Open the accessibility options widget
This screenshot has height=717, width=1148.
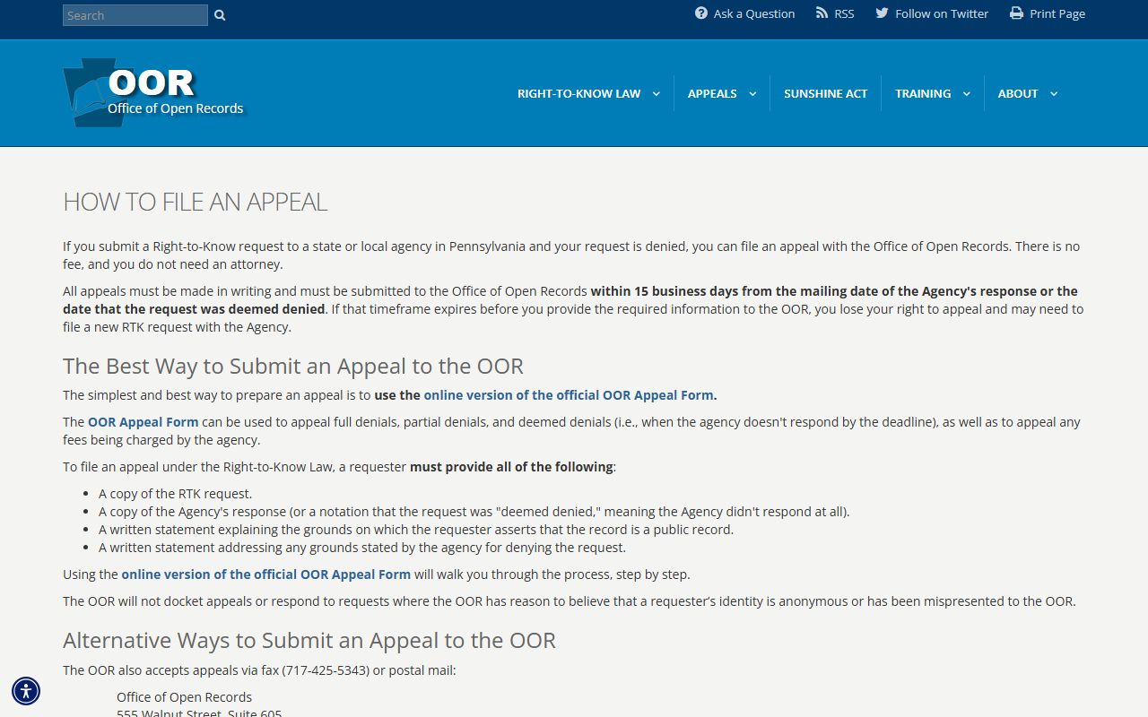click(x=26, y=691)
